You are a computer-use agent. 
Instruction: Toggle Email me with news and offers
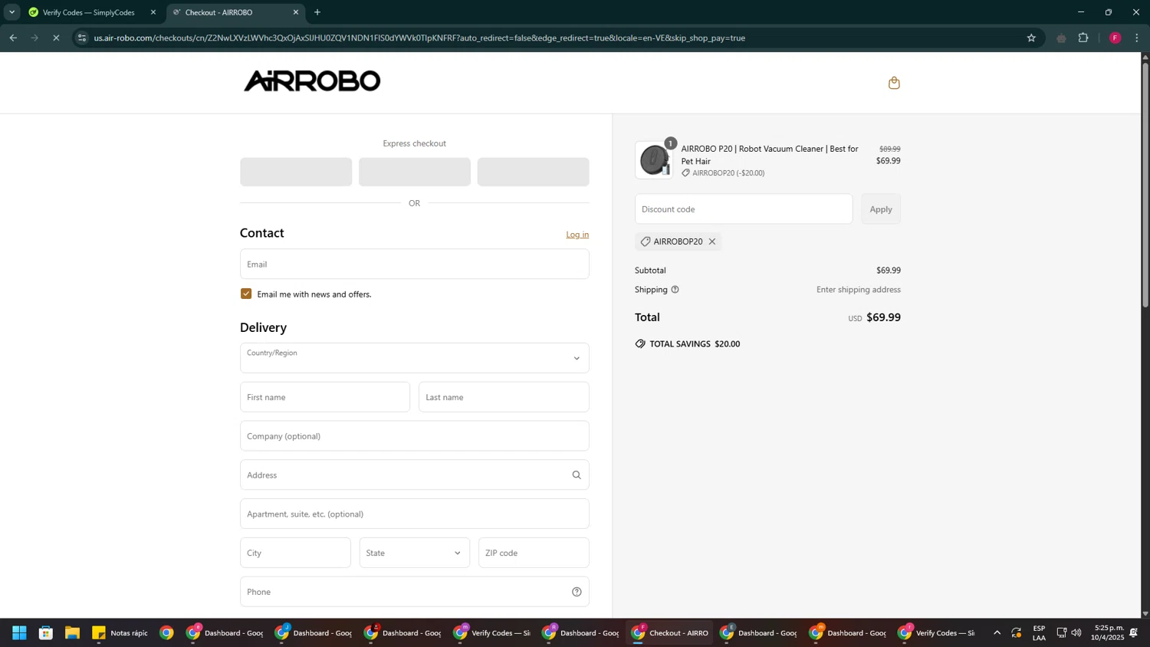(x=246, y=294)
